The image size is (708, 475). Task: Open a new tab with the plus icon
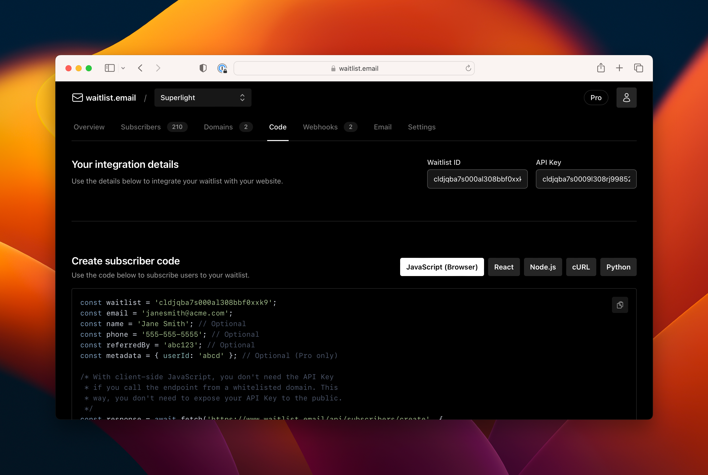click(619, 68)
